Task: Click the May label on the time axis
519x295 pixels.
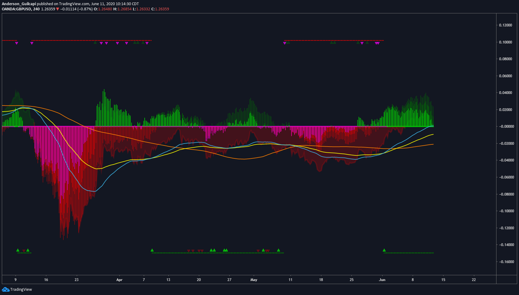Action: [x=254, y=280]
